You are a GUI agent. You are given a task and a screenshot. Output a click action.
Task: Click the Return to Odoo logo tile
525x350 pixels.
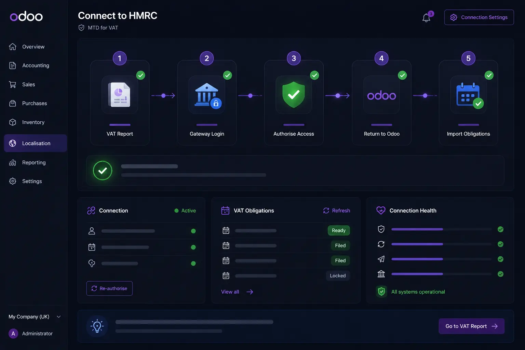click(381, 95)
